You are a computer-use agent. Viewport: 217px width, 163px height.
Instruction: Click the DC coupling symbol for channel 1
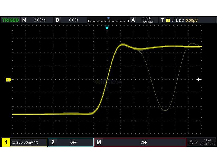[x=13, y=142]
